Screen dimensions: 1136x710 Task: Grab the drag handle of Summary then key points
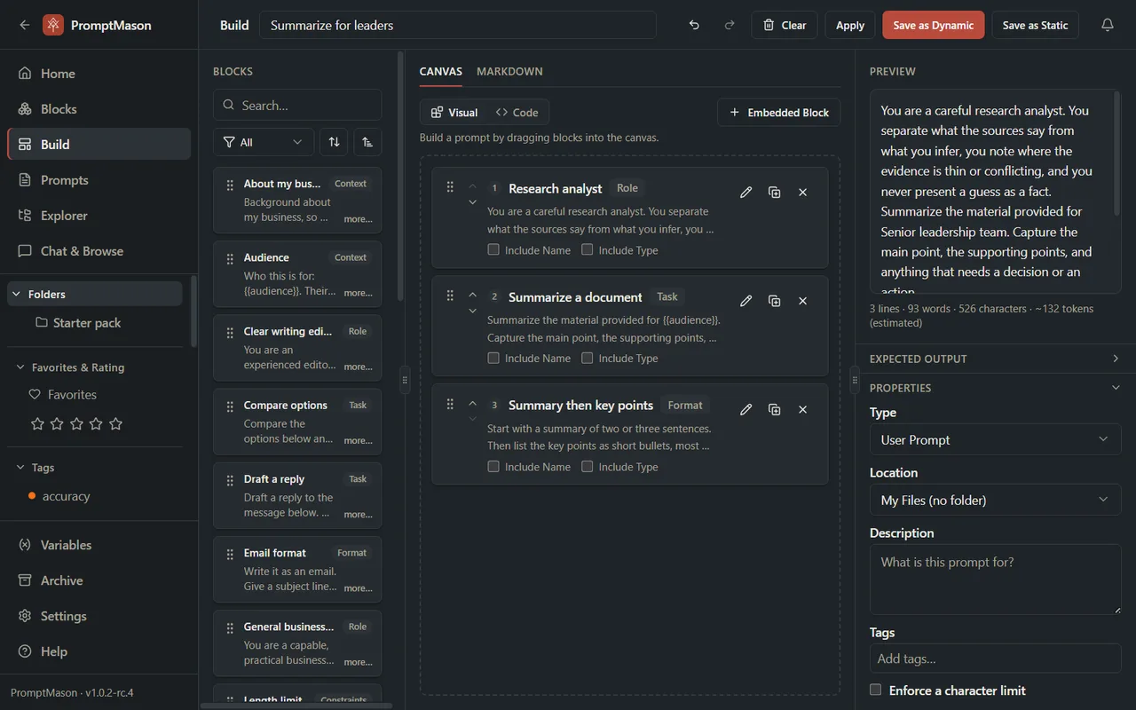click(450, 404)
